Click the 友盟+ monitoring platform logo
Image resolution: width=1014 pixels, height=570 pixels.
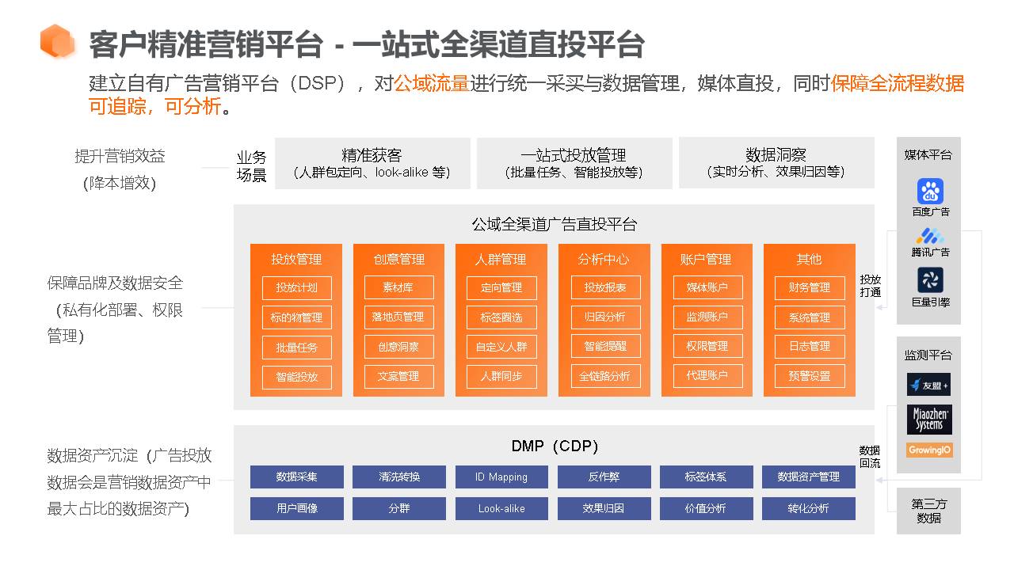pos(929,385)
